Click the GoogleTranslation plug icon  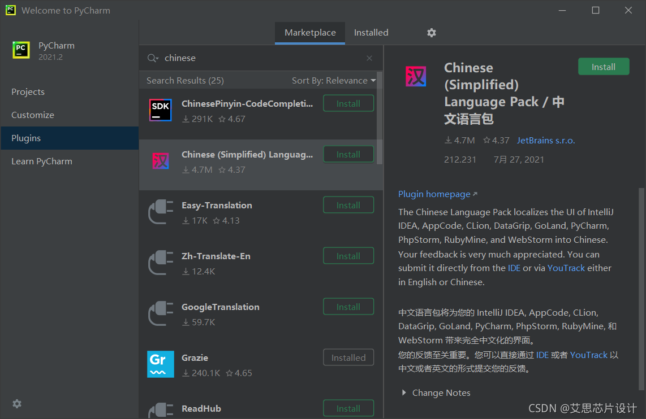click(161, 313)
